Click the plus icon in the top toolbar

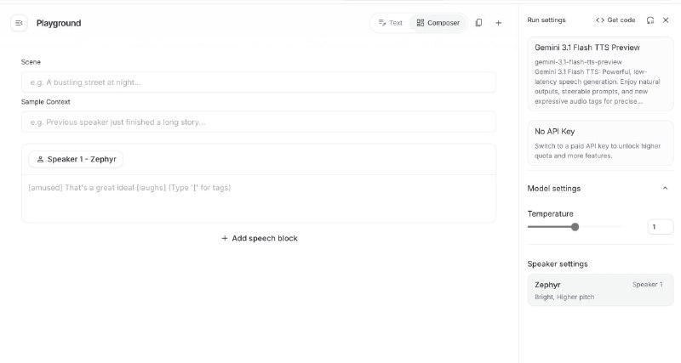point(499,23)
